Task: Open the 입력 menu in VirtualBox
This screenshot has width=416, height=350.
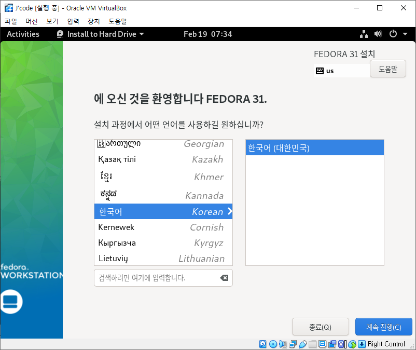Action: pyautogui.click(x=73, y=21)
